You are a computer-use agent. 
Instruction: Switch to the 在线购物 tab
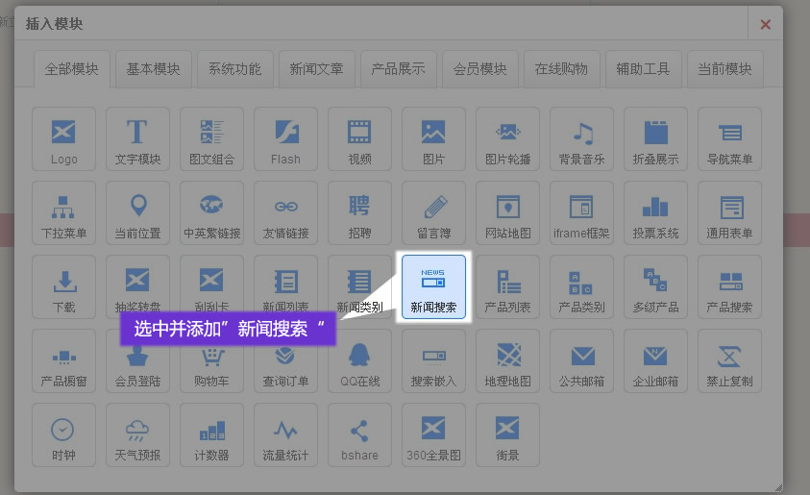[561, 69]
